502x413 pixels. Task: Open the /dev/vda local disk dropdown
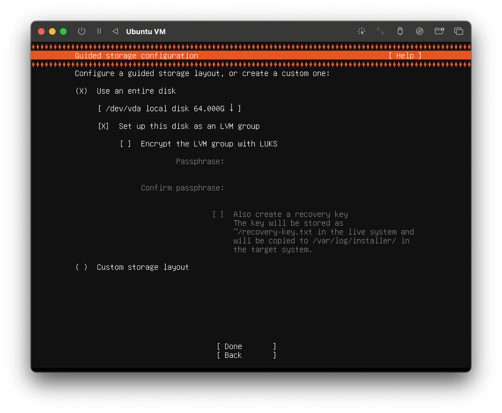[x=169, y=109]
